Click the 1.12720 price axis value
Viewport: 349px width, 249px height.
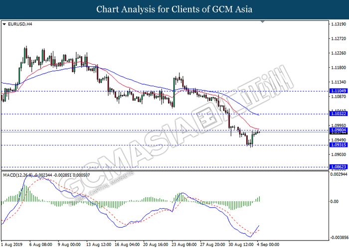tap(339, 39)
